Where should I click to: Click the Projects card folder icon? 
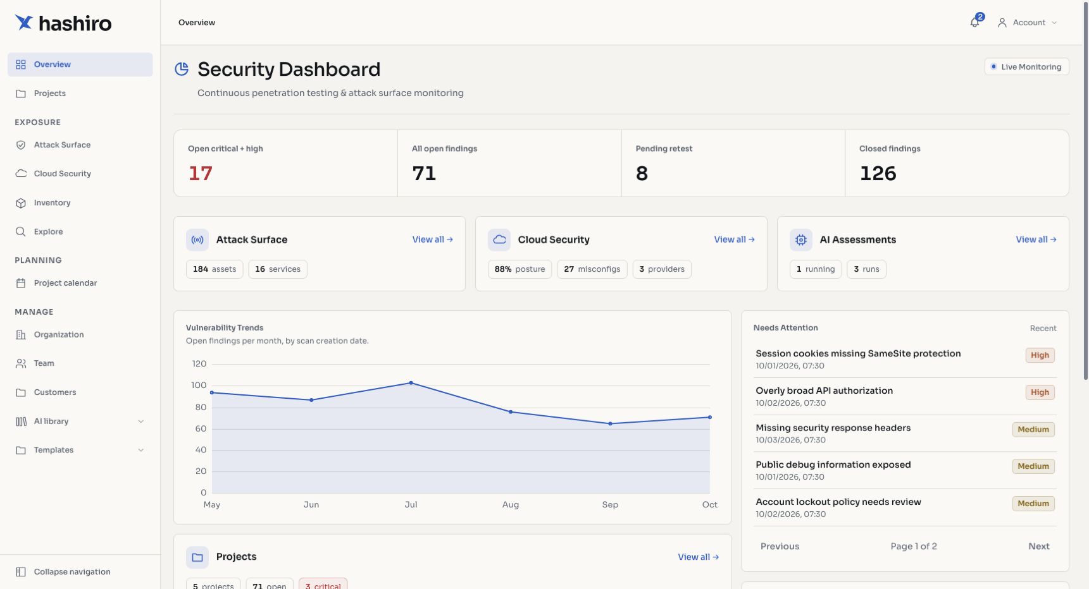click(197, 557)
